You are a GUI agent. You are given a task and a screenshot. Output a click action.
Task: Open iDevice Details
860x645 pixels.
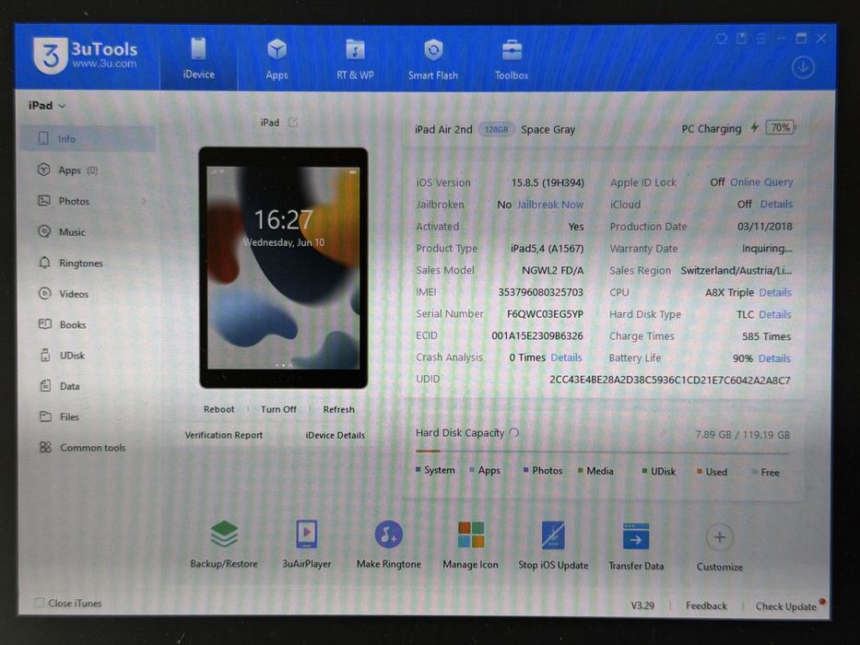click(x=336, y=435)
